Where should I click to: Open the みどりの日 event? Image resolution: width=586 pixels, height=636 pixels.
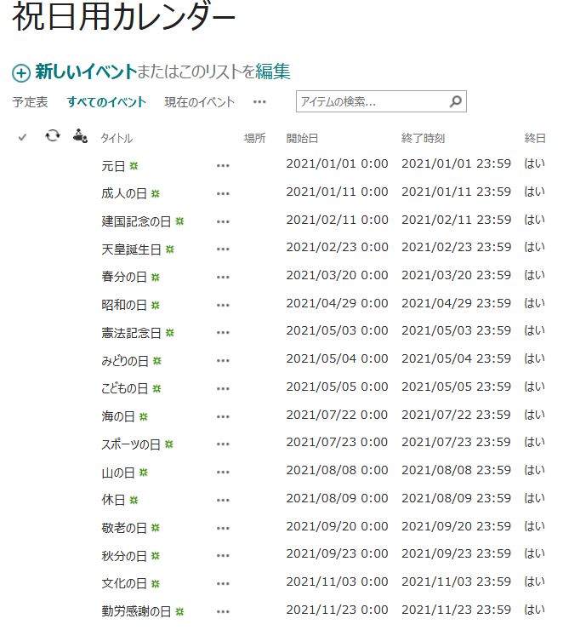tap(125, 361)
